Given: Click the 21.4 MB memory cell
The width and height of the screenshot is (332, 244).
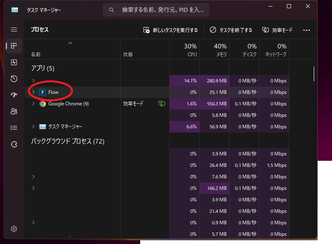Looking at the screenshot, I should coord(214,211).
